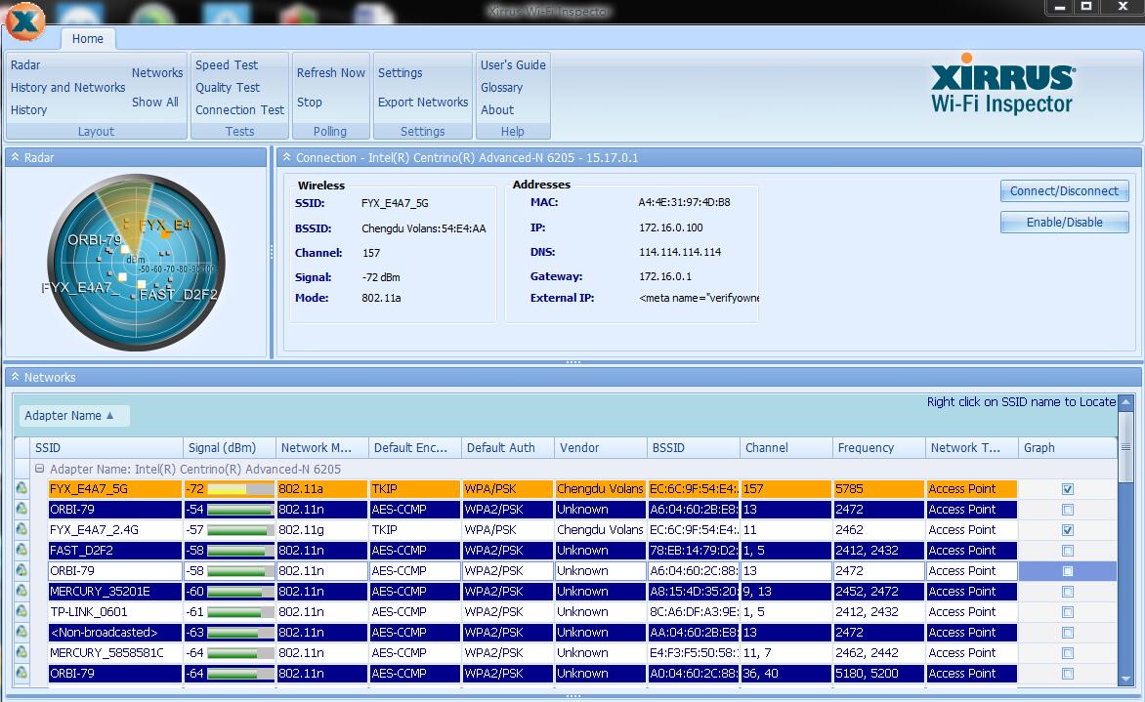Click the Enable/Disable button

tap(1064, 223)
